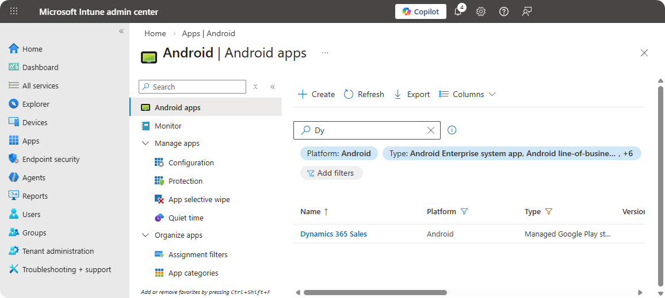Open the Dynamics 365 Sales app link

click(334, 234)
